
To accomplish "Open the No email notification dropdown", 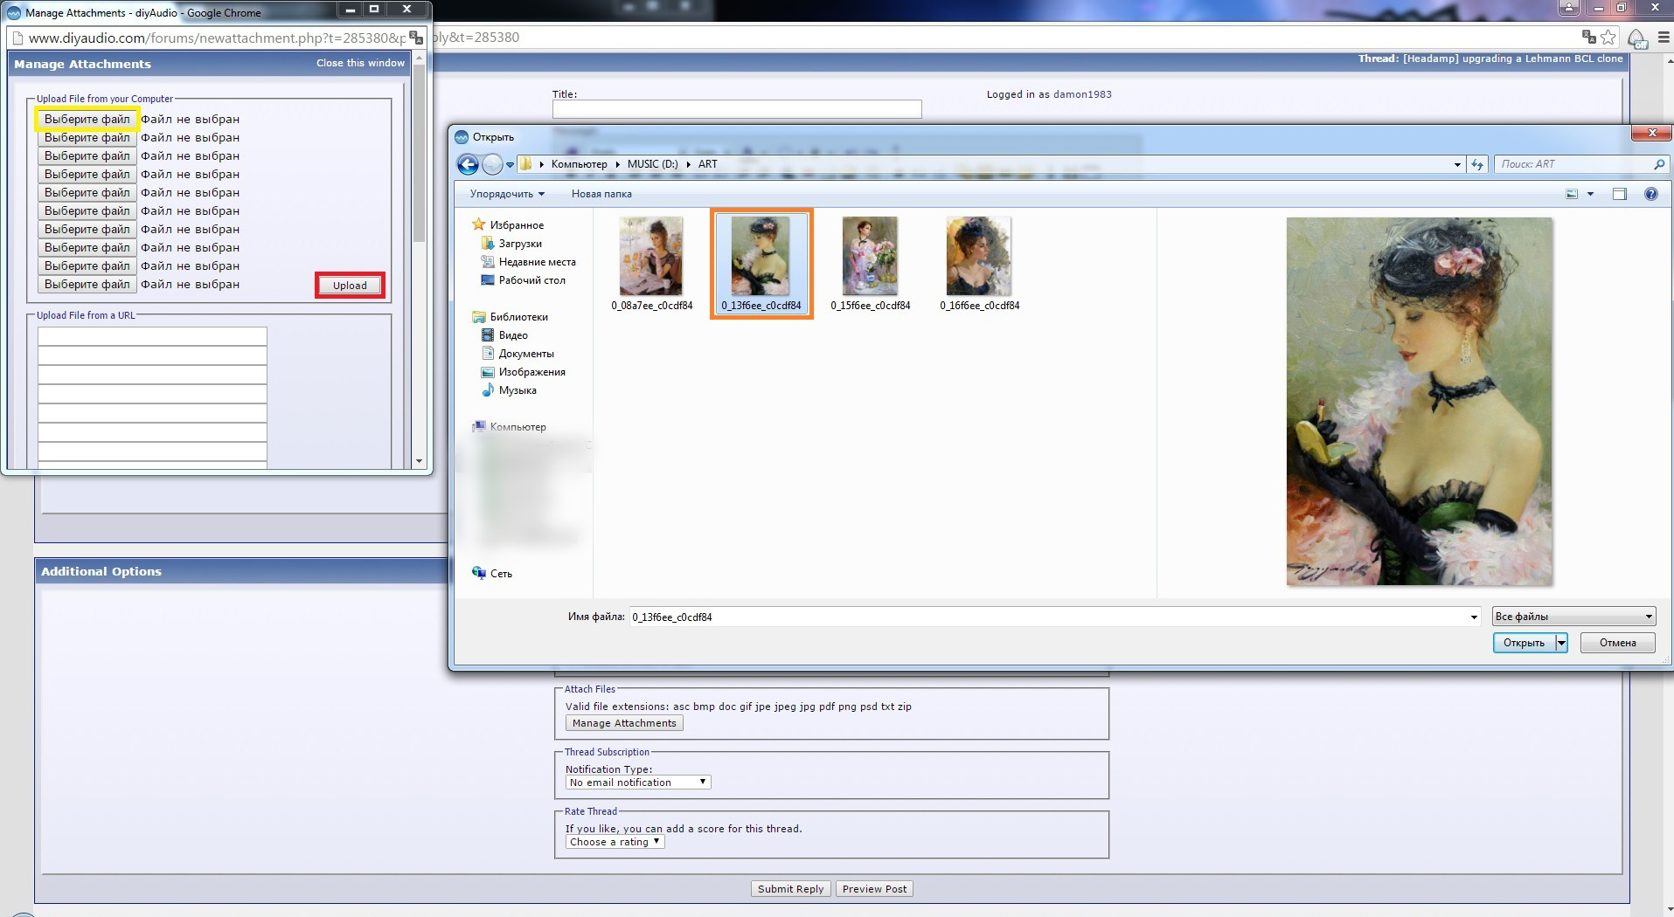I will [638, 783].
